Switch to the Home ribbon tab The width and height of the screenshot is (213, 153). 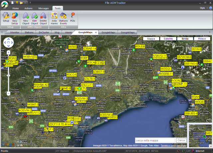(x=16, y=8)
